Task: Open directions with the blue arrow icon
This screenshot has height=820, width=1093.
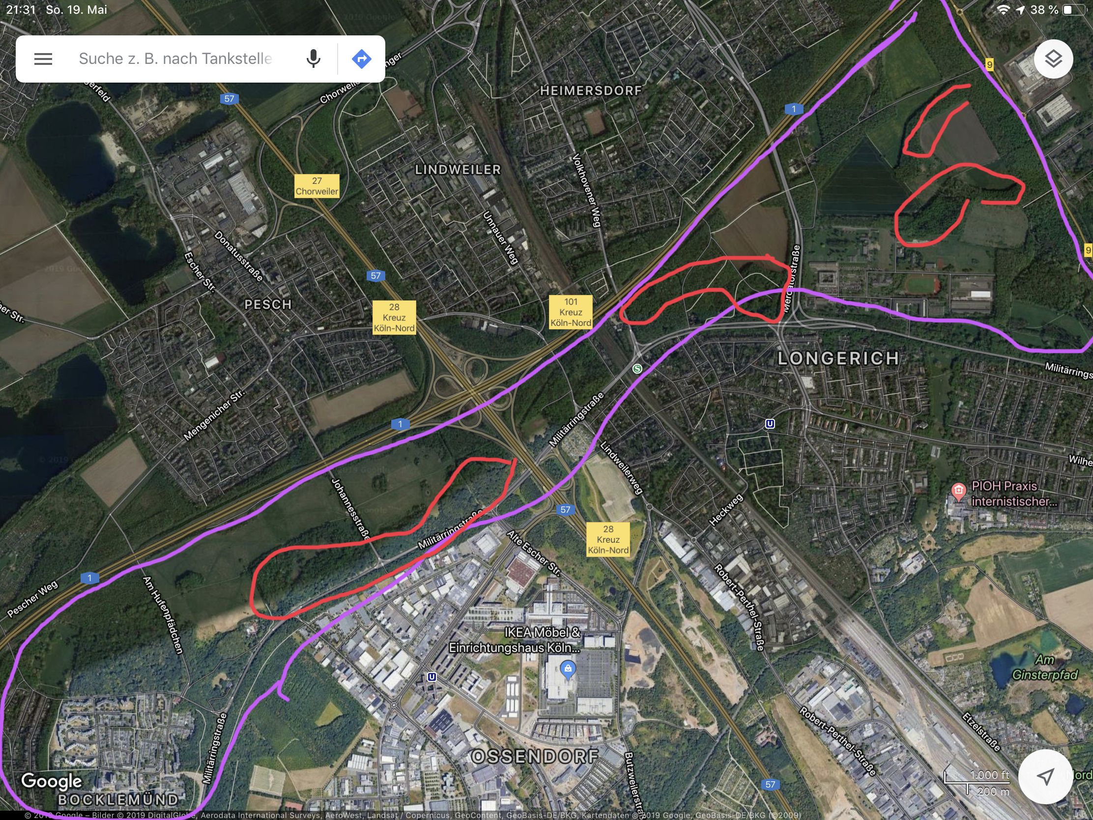Action: pyautogui.click(x=361, y=59)
